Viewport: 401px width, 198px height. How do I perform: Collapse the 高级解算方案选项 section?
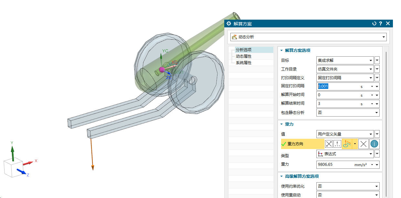(x=281, y=176)
